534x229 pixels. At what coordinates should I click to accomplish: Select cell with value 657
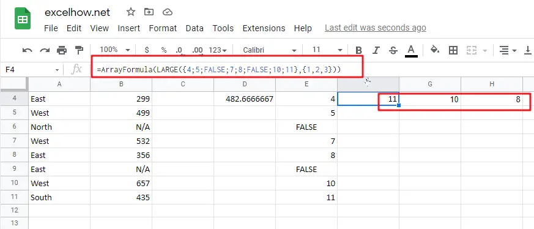click(x=121, y=183)
